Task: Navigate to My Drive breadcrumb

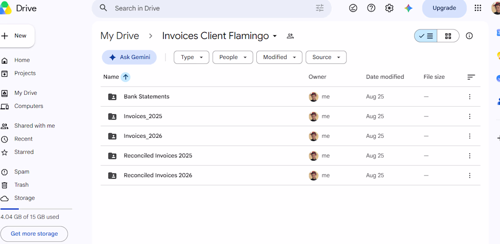Action: tap(120, 36)
